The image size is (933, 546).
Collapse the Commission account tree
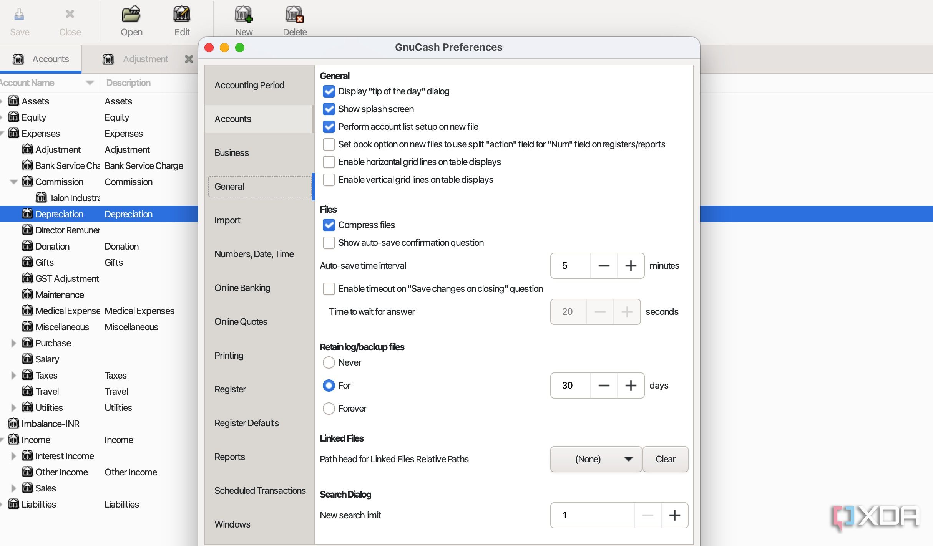pyautogui.click(x=14, y=182)
